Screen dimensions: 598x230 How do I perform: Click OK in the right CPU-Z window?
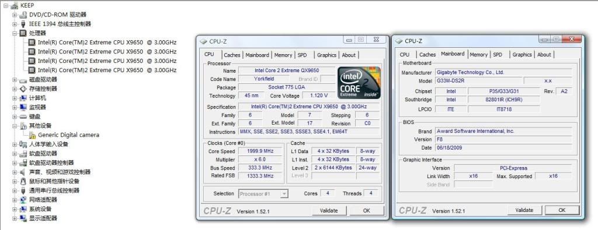click(562, 210)
